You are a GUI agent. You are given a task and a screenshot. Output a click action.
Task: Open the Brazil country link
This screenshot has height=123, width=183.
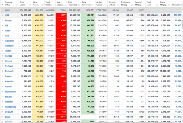click(x=8, y=117)
